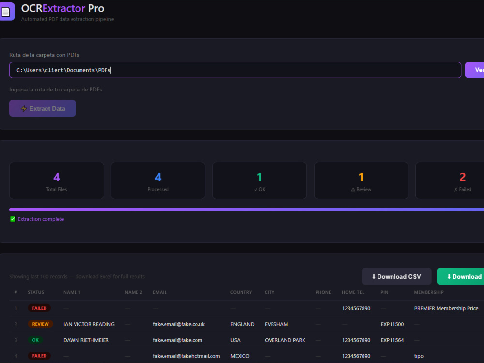Select the OK count stat card
Screen dimensions: 484x363
[259, 181]
